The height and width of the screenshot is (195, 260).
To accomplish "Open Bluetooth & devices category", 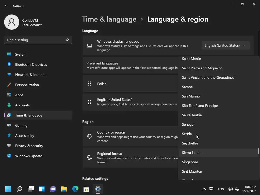I will [38, 64].
